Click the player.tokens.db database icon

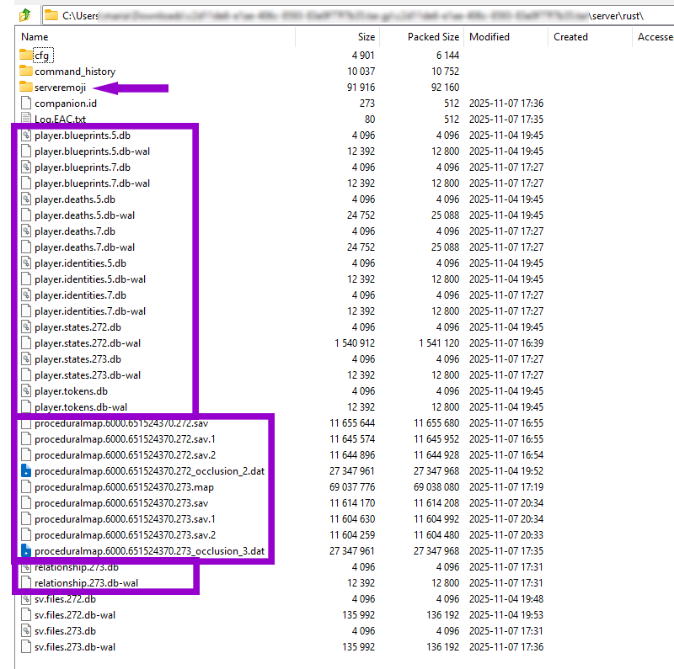[25, 391]
